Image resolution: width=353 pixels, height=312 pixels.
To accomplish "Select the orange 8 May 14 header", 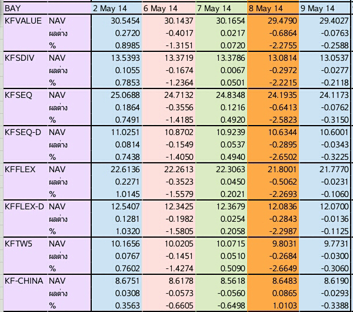I will tap(266, 8).
